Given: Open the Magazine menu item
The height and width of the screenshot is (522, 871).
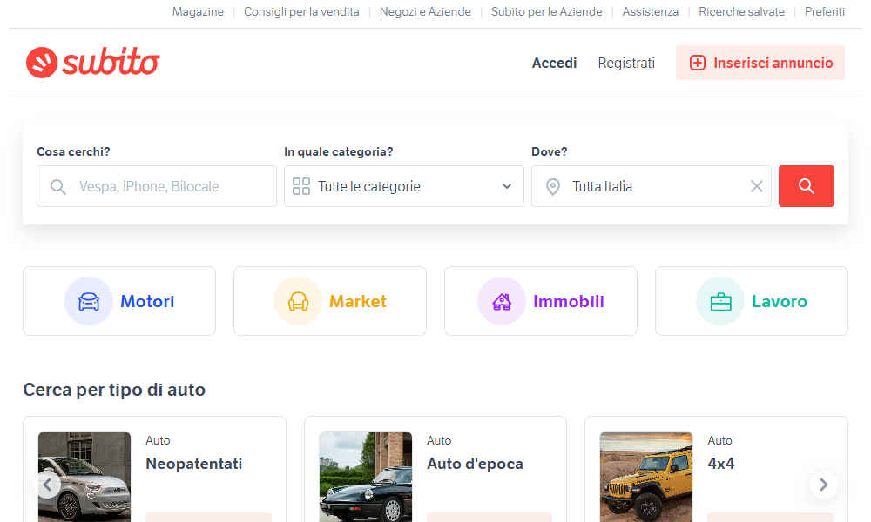Looking at the screenshot, I should click(198, 11).
